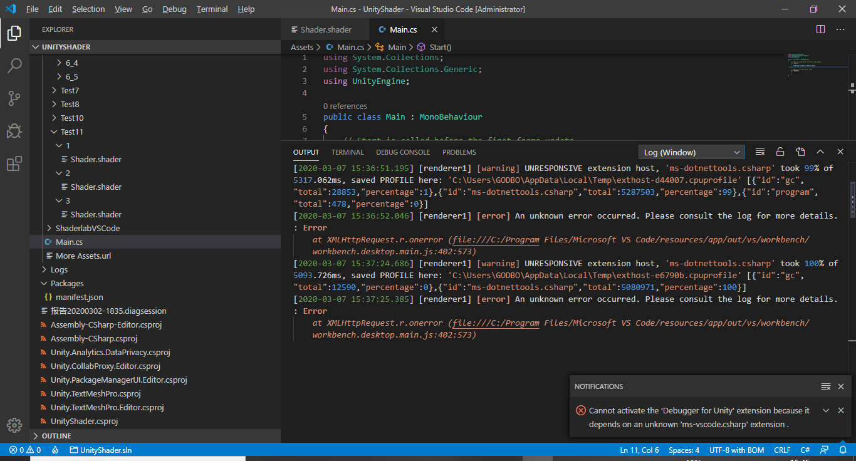The image size is (856, 461).
Task: Close the Notifications header panel
Action: 841,386
